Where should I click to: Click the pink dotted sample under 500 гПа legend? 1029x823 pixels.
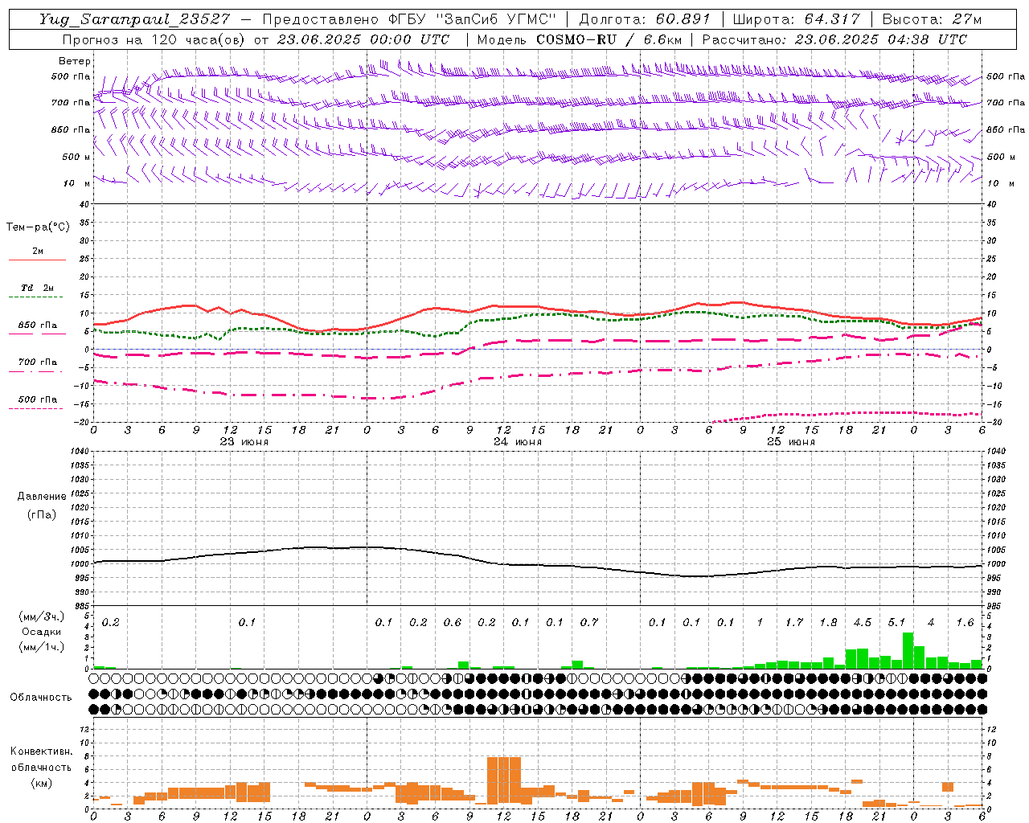36,408
